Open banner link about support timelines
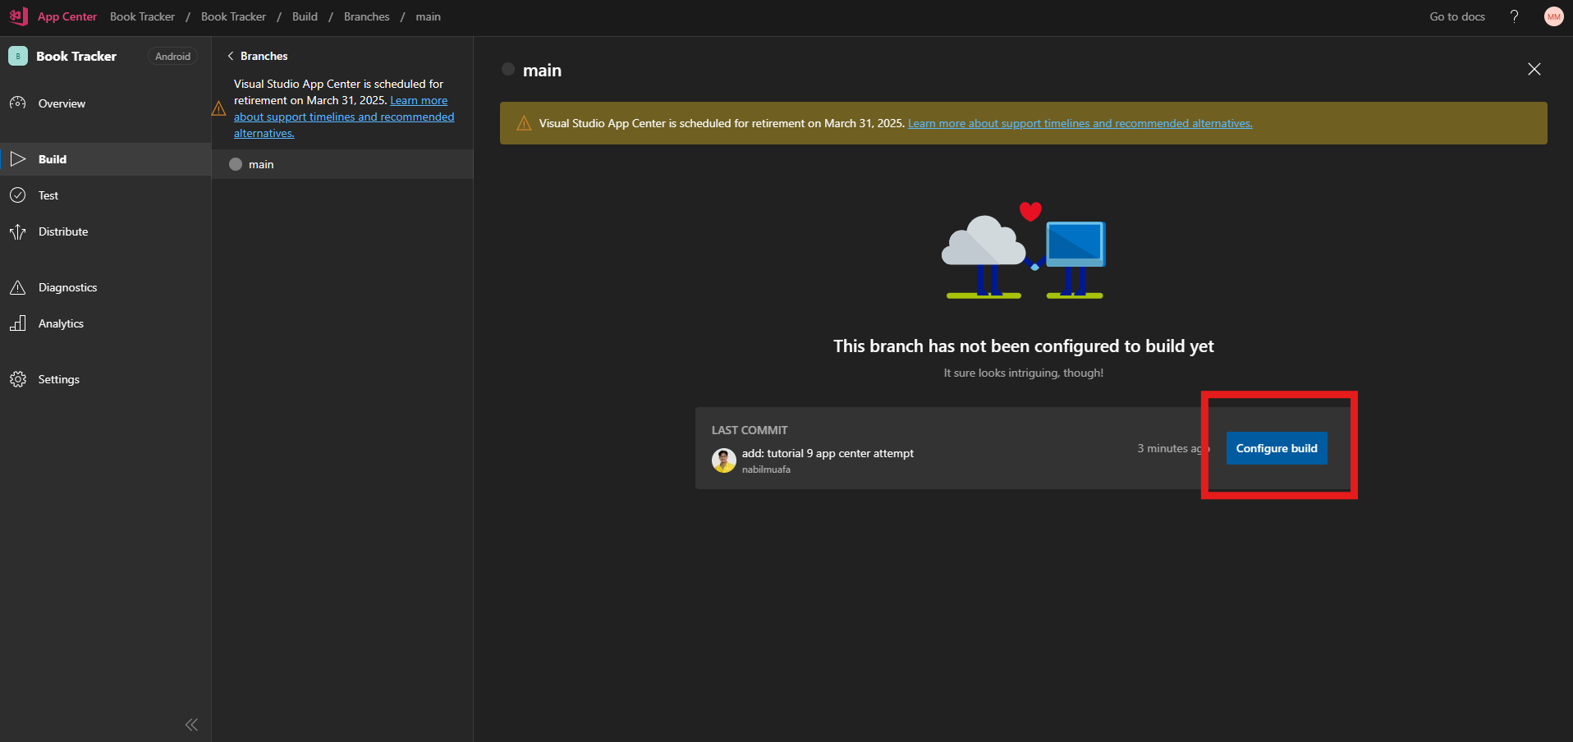The height and width of the screenshot is (742, 1573). pyautogui.click(x=1080, y=123)
